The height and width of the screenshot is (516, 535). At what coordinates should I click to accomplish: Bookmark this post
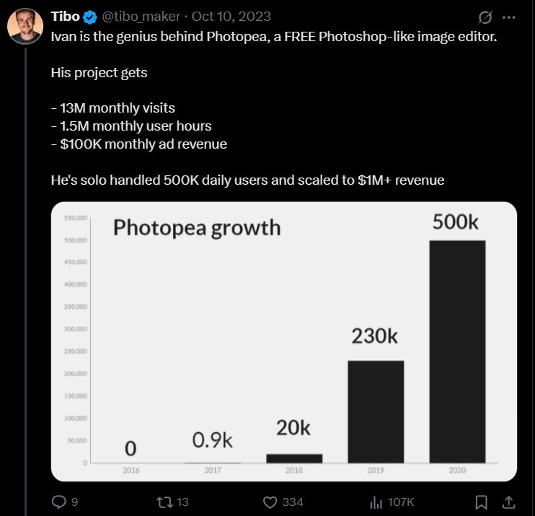482,502
